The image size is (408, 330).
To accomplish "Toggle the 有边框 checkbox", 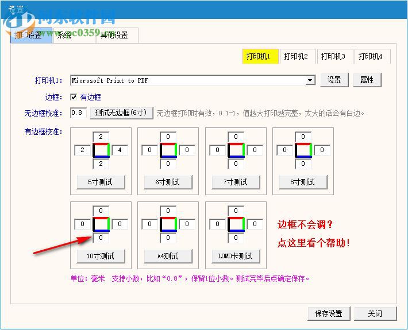I will [x=74, y=97].
